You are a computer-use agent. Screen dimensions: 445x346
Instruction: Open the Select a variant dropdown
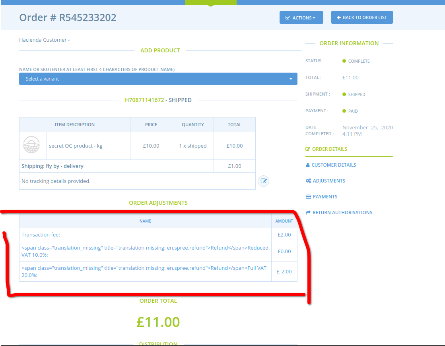point(158,79)
